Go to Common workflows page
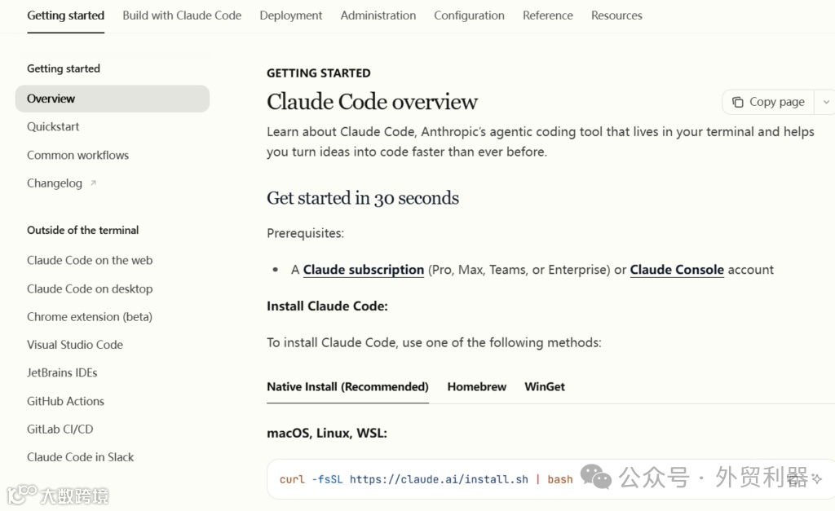The image size is (835, 511). pos(77,155)
